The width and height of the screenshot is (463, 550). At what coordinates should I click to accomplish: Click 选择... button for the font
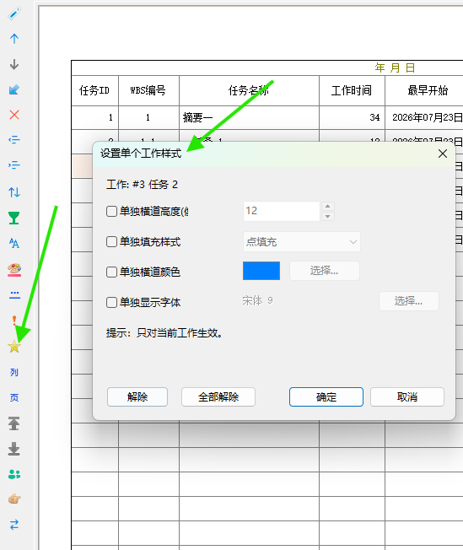[x=409, y=301]
